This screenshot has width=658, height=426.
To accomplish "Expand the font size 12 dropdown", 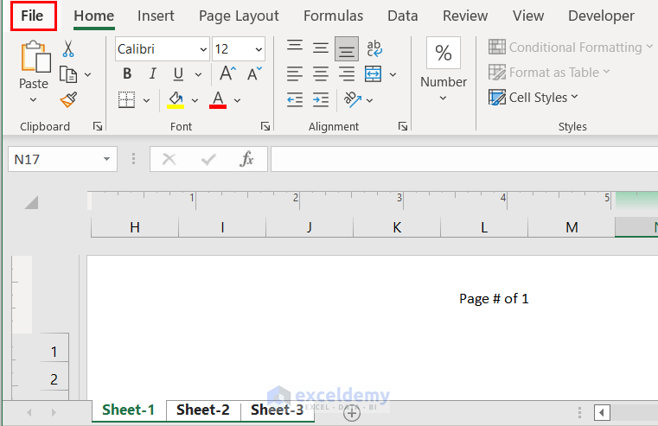I will click(x=258, y=49).
